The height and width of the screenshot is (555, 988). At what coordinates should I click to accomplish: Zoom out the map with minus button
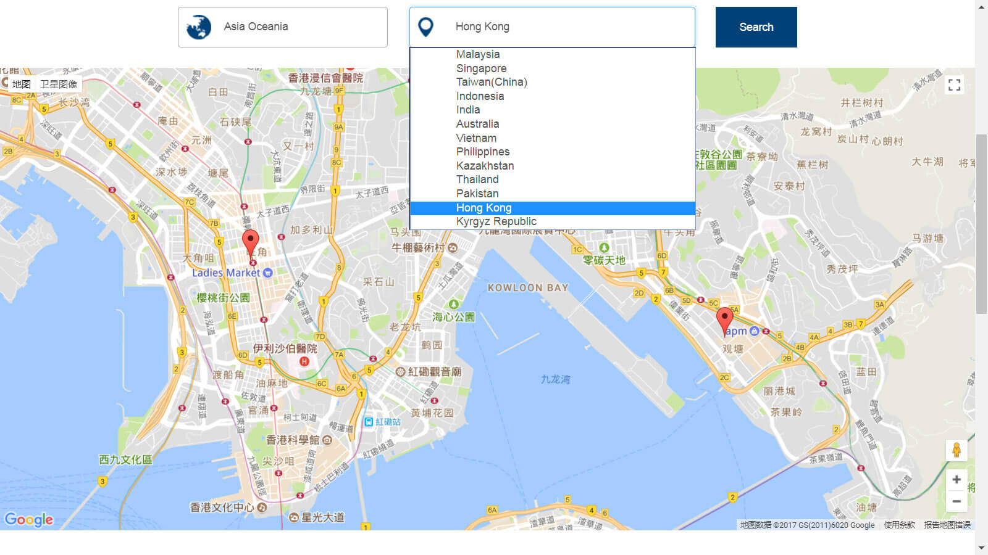click(957, 501)
